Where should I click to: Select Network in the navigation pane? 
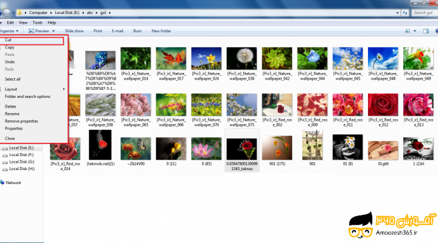(x=13, y=183)
